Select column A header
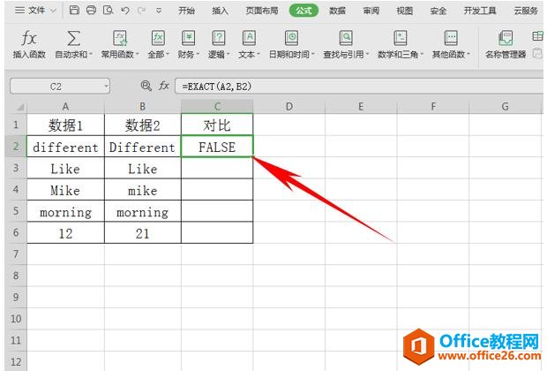 65,107
